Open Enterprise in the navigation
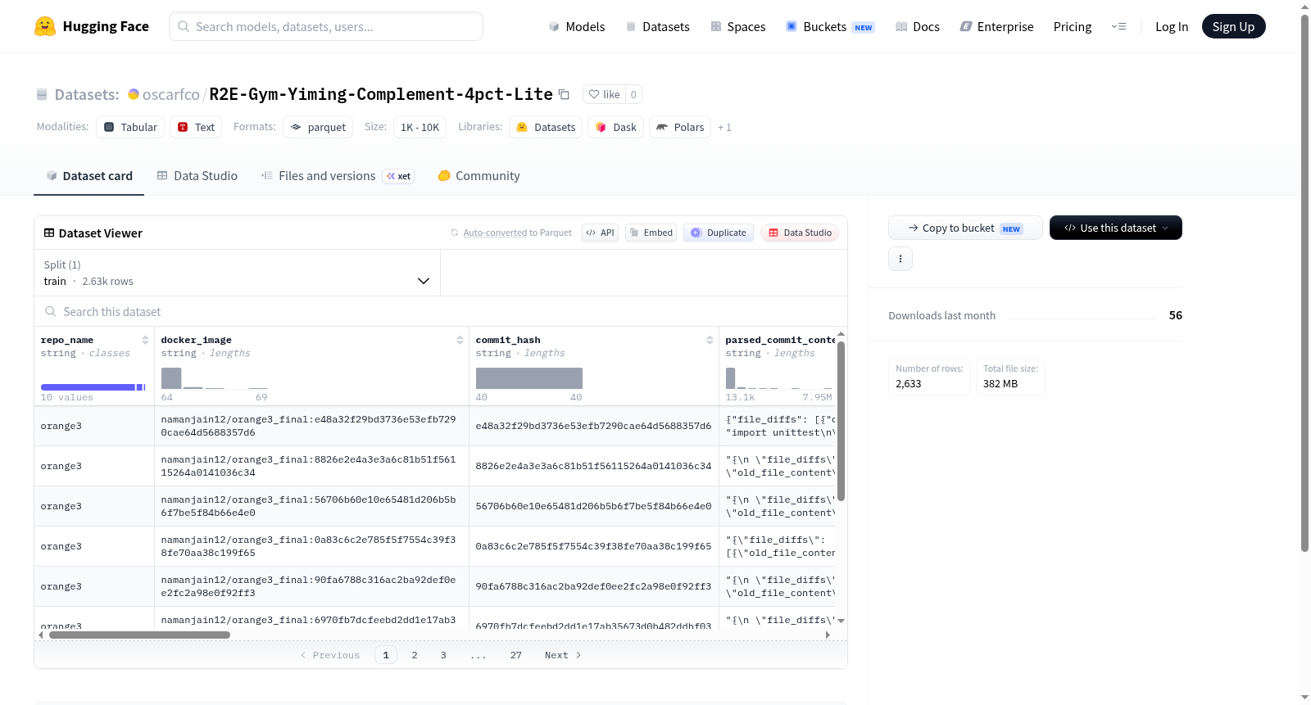Viewport: 1311px width, 705px height. [x=996, y=26]
